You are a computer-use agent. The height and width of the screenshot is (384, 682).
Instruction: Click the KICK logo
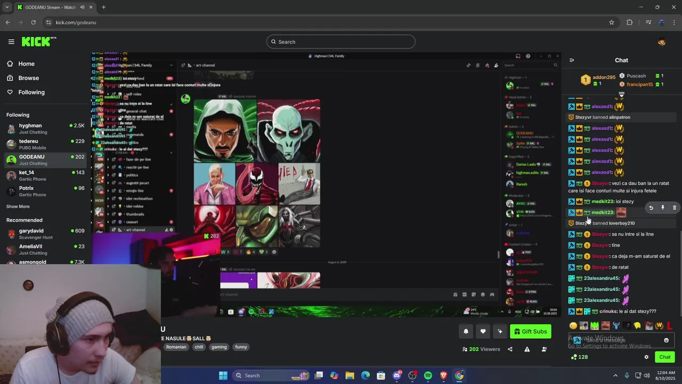click(x=39, y=42)
